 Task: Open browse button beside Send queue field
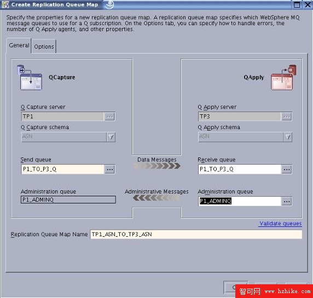pyautogui.click(x=110, y=170)
